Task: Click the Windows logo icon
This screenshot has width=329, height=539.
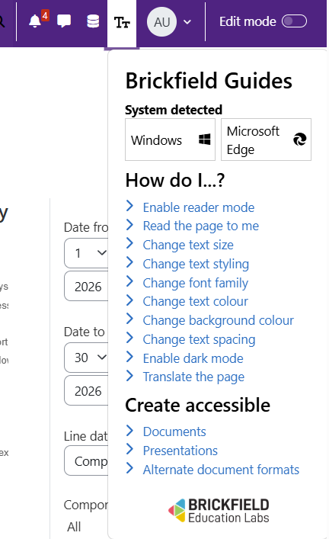Action: tap(205, 140)
